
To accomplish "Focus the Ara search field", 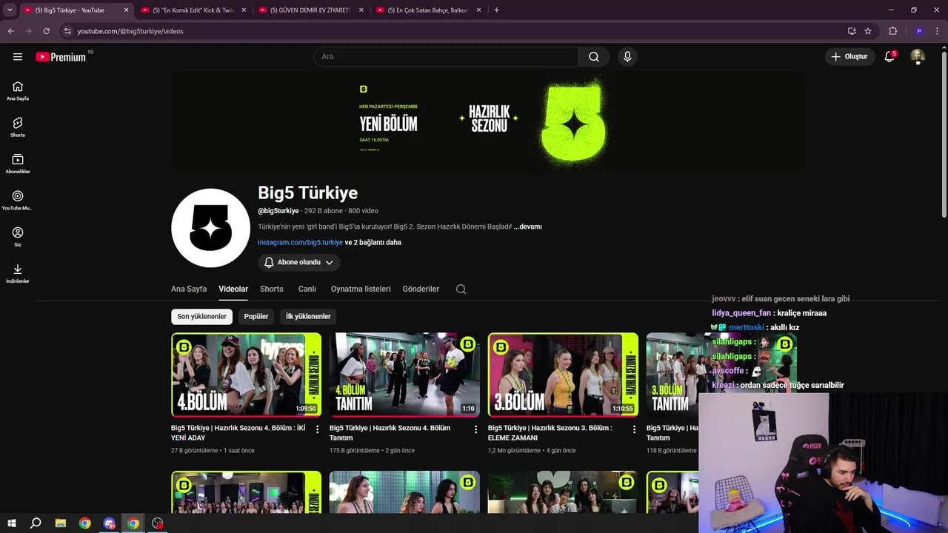I will coord(446,56).
